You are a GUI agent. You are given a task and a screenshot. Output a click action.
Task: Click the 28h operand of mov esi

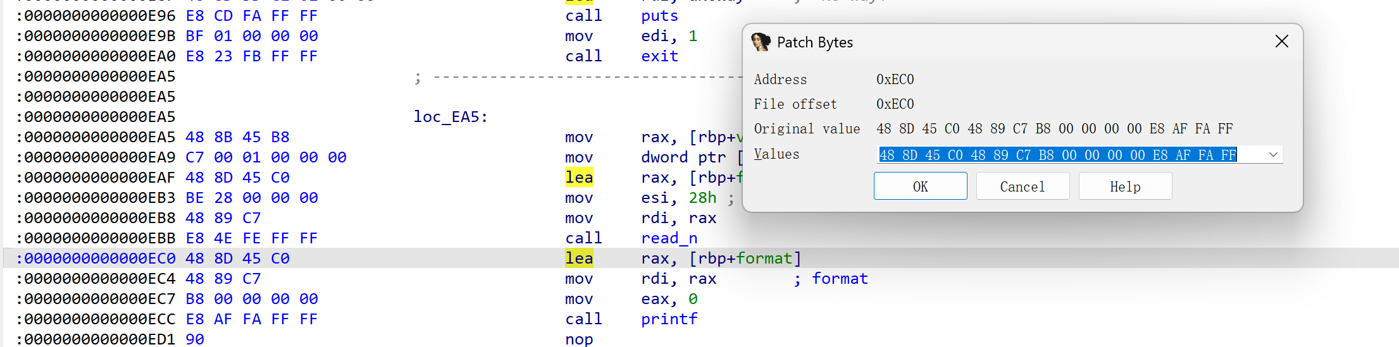click(702, 198)
